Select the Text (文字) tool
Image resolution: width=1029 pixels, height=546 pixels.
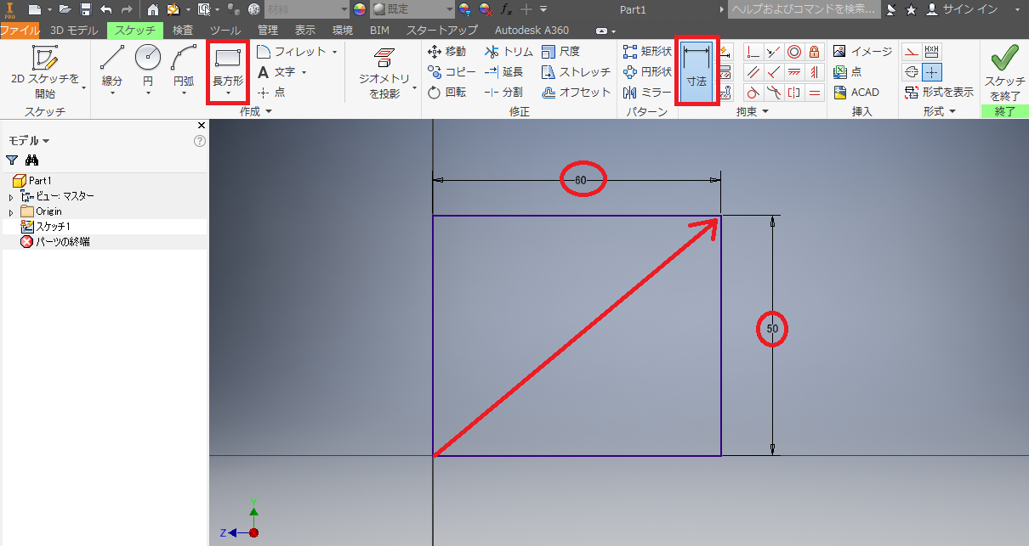click(277, 72)
